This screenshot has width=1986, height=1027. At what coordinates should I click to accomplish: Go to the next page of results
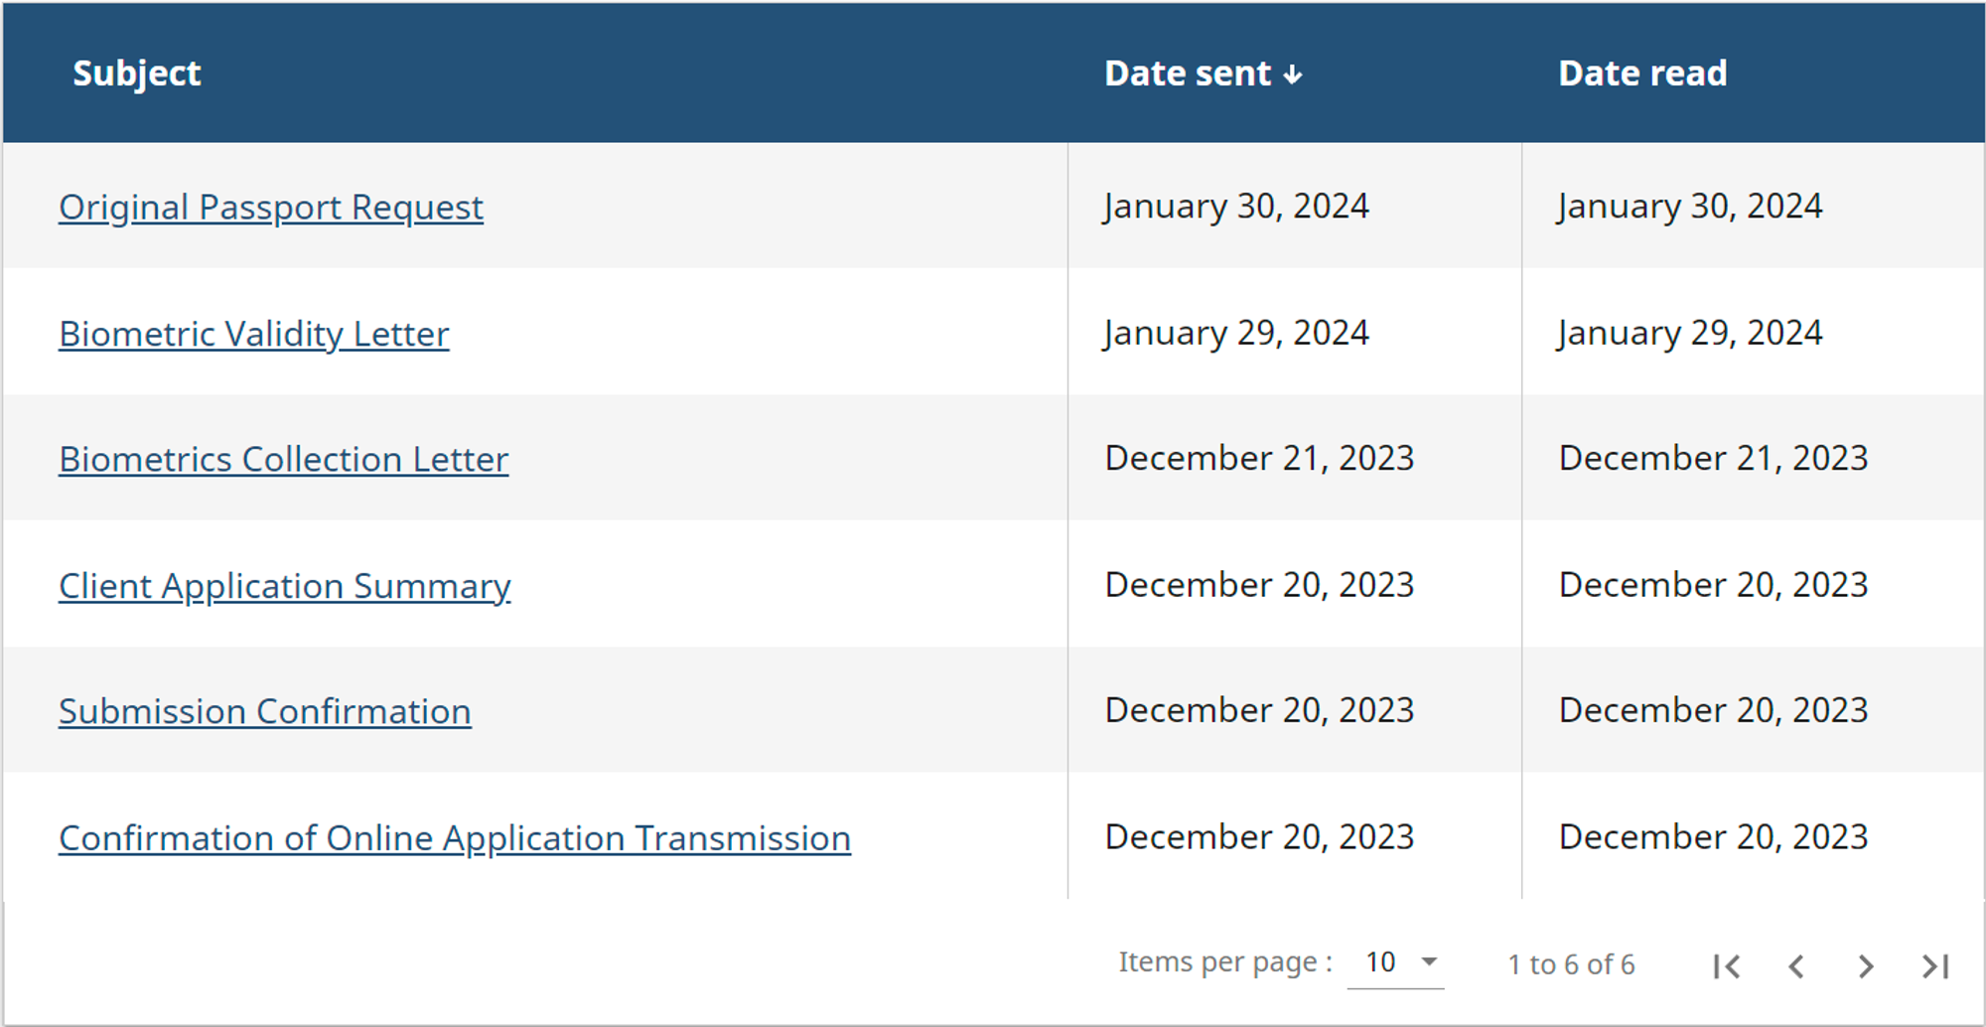pyautogui.click(x=1866, y=966)
